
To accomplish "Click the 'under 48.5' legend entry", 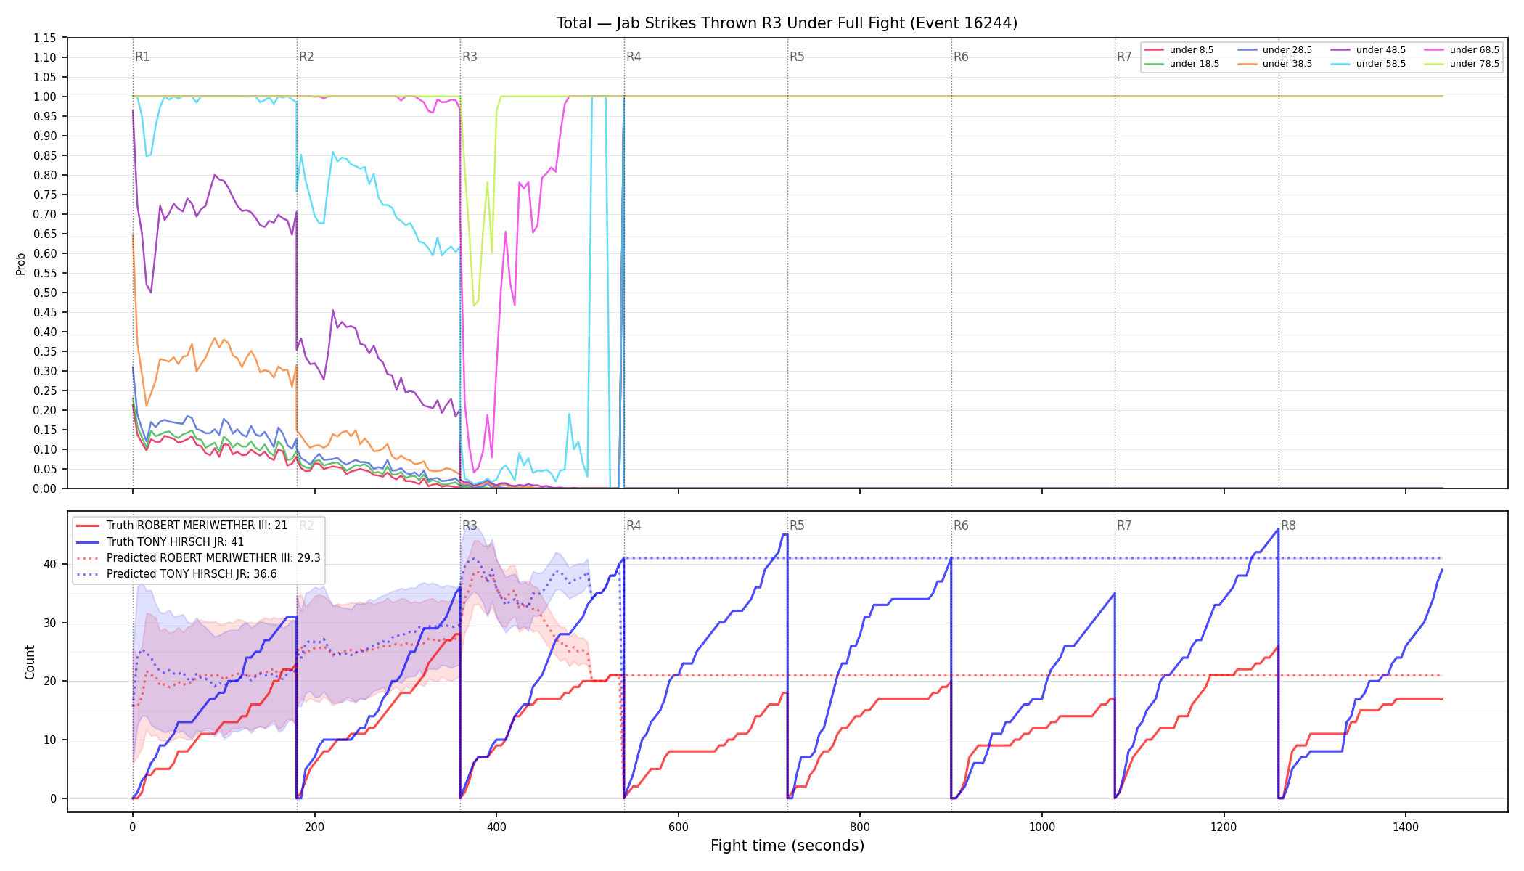I will (1368, 50).
